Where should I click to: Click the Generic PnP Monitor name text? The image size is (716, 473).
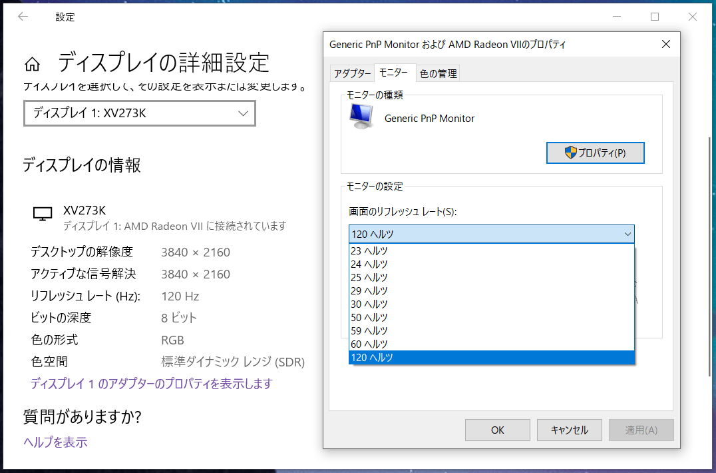click(429, 119)
